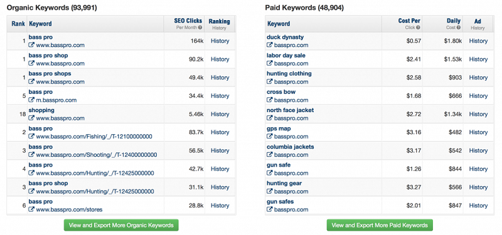
Task: Click View and Export More Paid Keywords
Action: [x=380, y=225]
